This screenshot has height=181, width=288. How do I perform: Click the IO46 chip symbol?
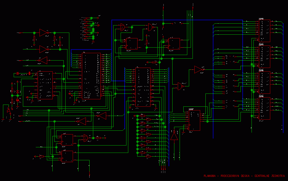[x=265, y=109]
